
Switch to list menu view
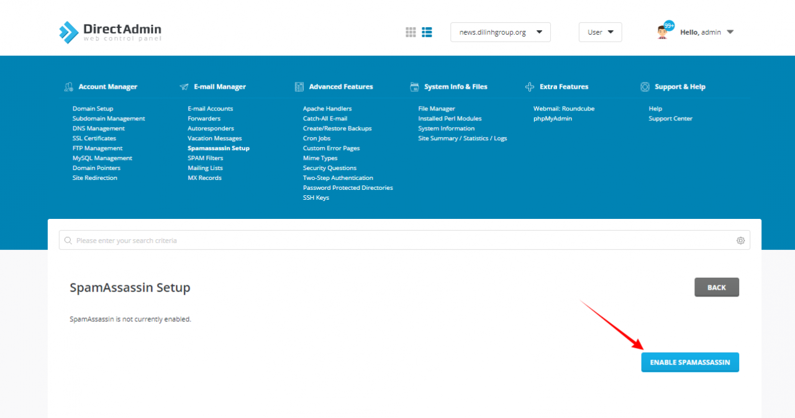coord(427,32)
